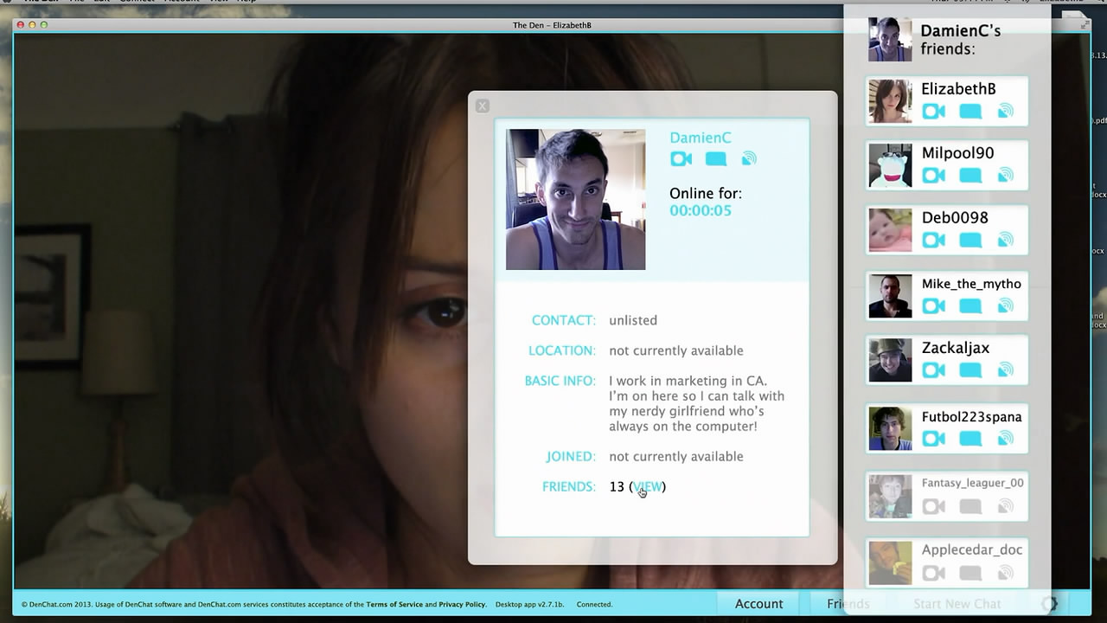View DamienC's 13 friends link
Viewport: 1107px width, 623px height.
648,487
